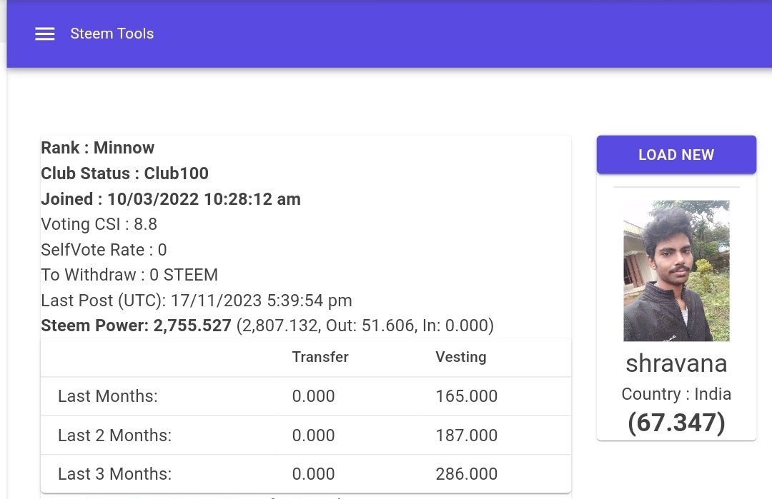
Task: Click the SelfVote Rate : 0 line
Action: [x=104, y=250]
